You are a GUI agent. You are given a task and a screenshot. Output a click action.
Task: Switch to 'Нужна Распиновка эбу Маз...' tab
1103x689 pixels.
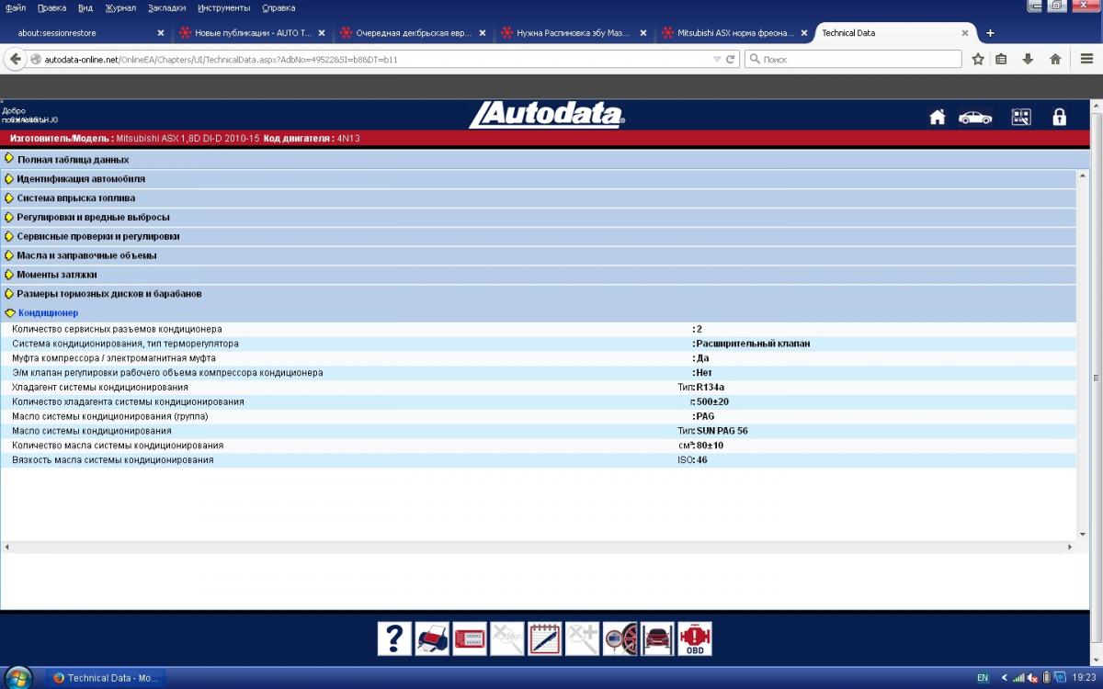pos(572,33)
